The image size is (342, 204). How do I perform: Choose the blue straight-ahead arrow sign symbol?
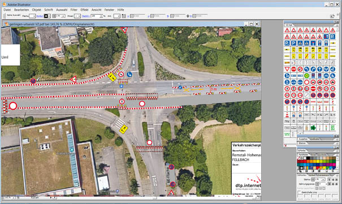(x=319, y=70)
